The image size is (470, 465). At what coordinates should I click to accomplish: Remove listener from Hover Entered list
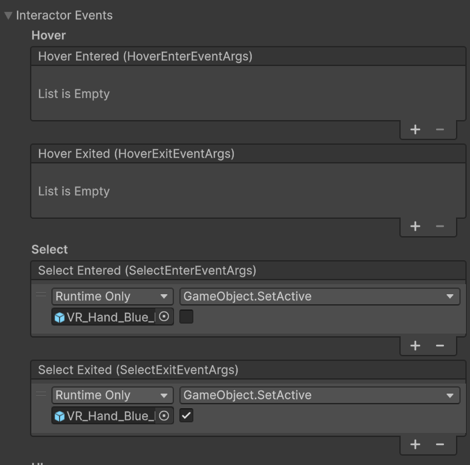coord(439,129)
